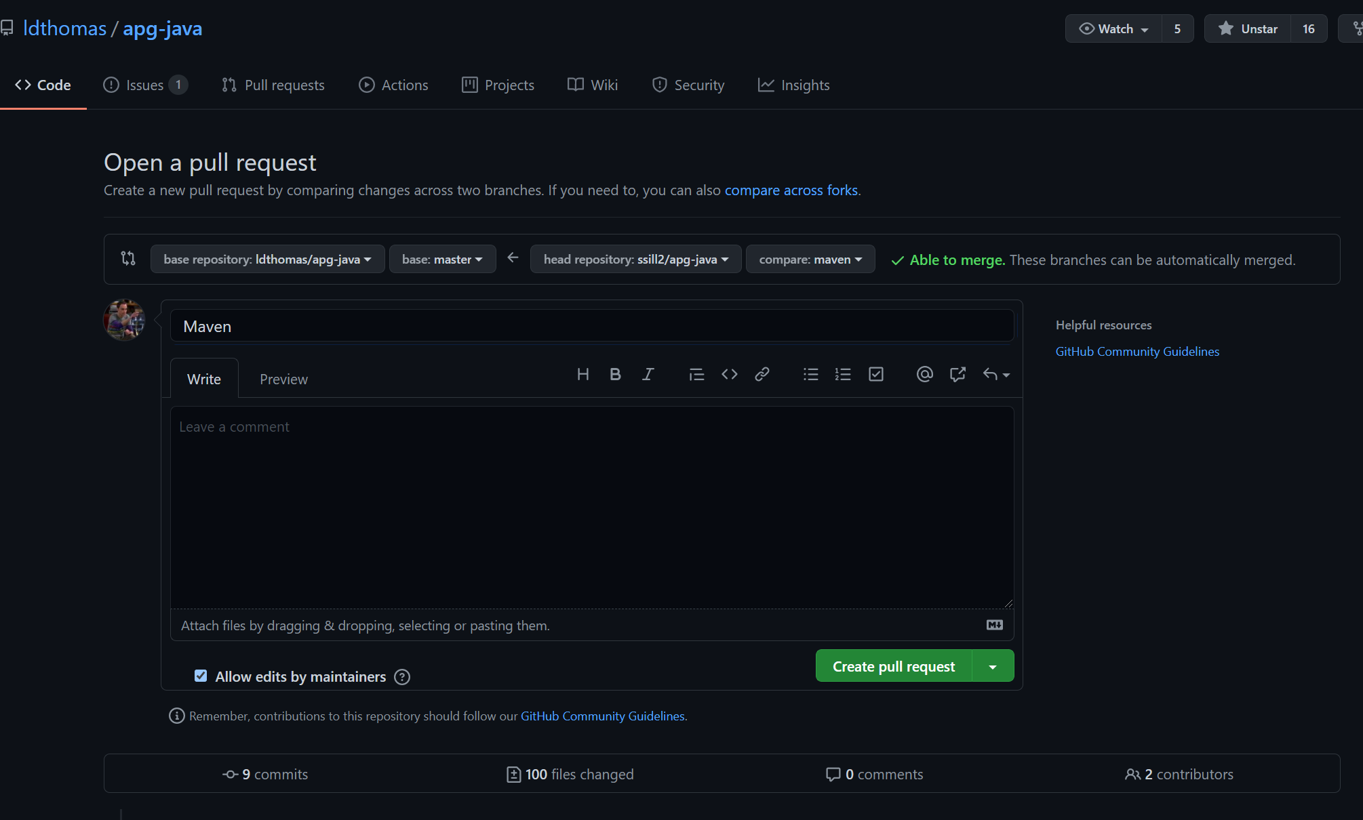Click the Leave a comment text area

tap(592, 508)
